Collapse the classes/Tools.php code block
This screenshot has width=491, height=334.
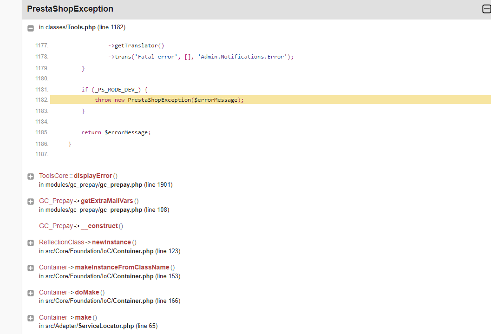pos(30,28)
